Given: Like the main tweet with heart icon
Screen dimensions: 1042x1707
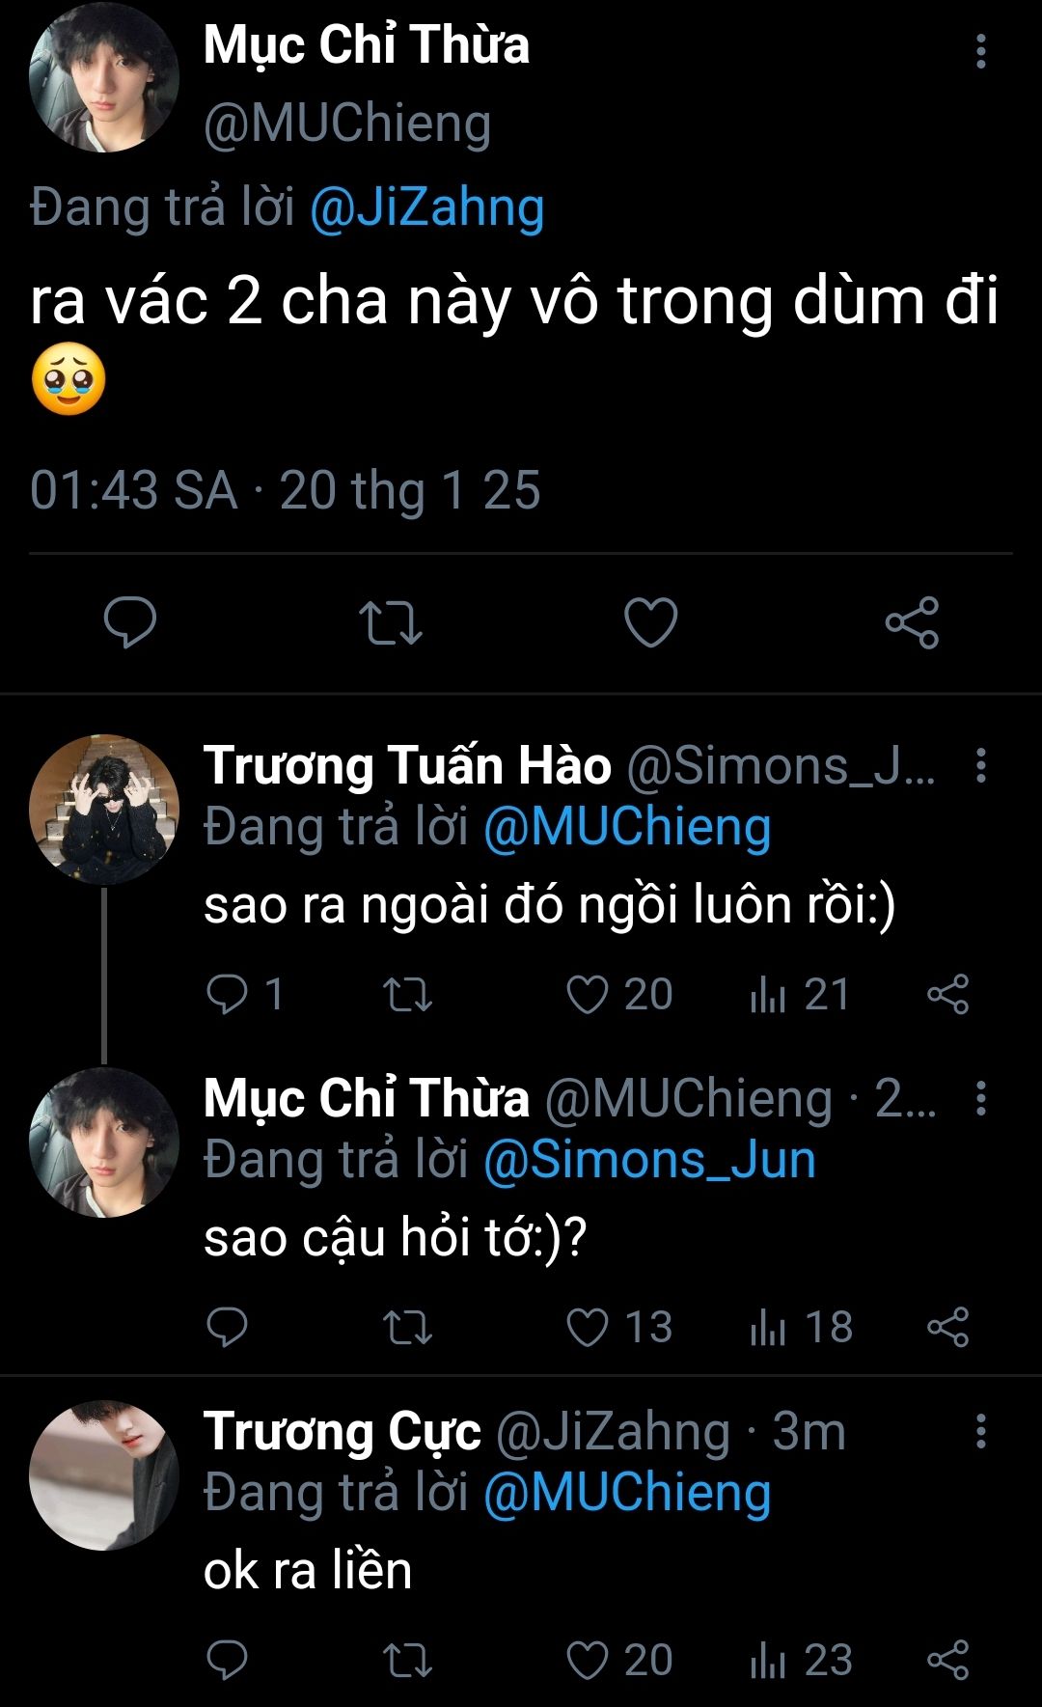Looking at the screenshot, I should tap(651, 622).
